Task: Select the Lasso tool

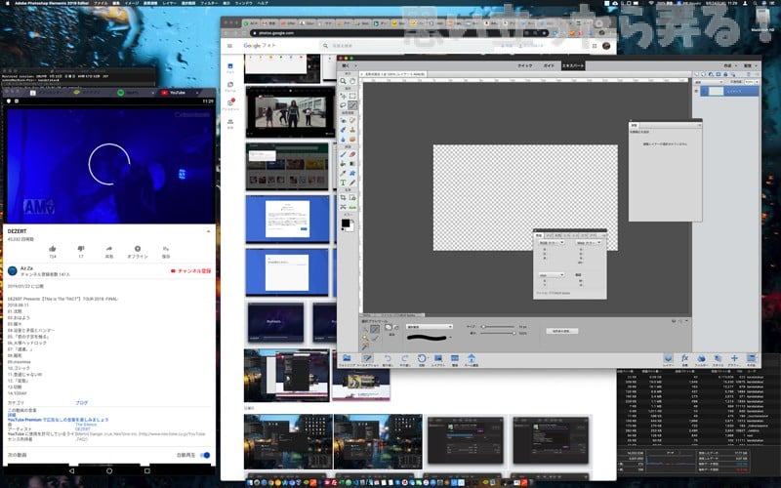Action: click(x=344, y=105)
